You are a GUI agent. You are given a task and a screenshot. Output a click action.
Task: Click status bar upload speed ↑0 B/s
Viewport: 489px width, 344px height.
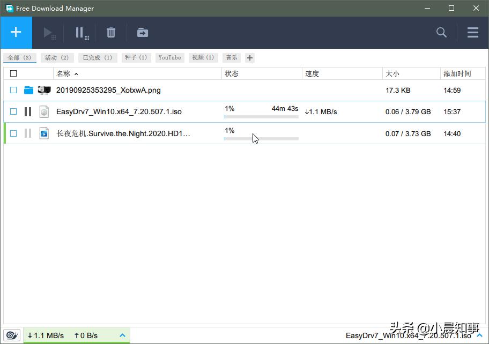[86, 335]
